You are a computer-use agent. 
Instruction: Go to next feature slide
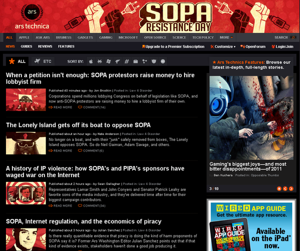291,188
